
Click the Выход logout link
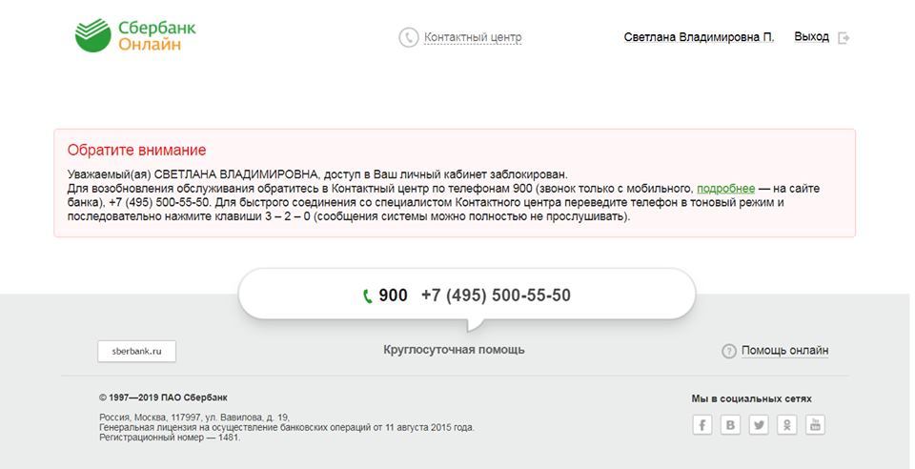click(811, 37)
